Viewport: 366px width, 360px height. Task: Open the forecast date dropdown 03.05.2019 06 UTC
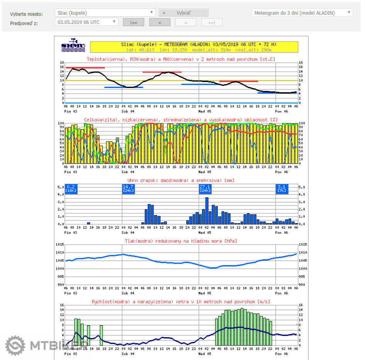[x=86, y=22]
